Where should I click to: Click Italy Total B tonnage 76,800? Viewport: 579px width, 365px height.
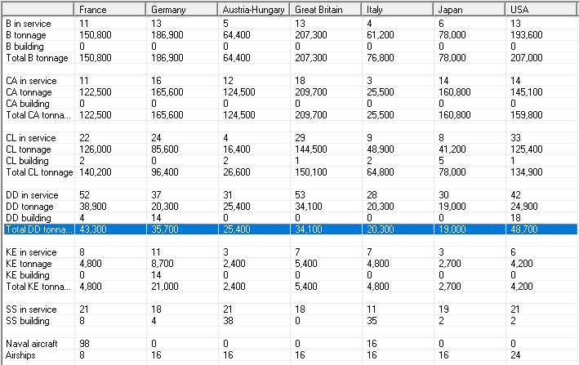pos(381,58)
